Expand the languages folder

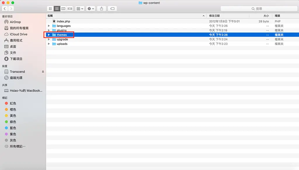[49, 26]
